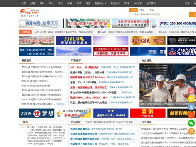Image resolution: width=196 pixels, height=147 pixels.
Task: Open the 134-0000-2023 热轧 phone ad
Action: pos(37,52)
